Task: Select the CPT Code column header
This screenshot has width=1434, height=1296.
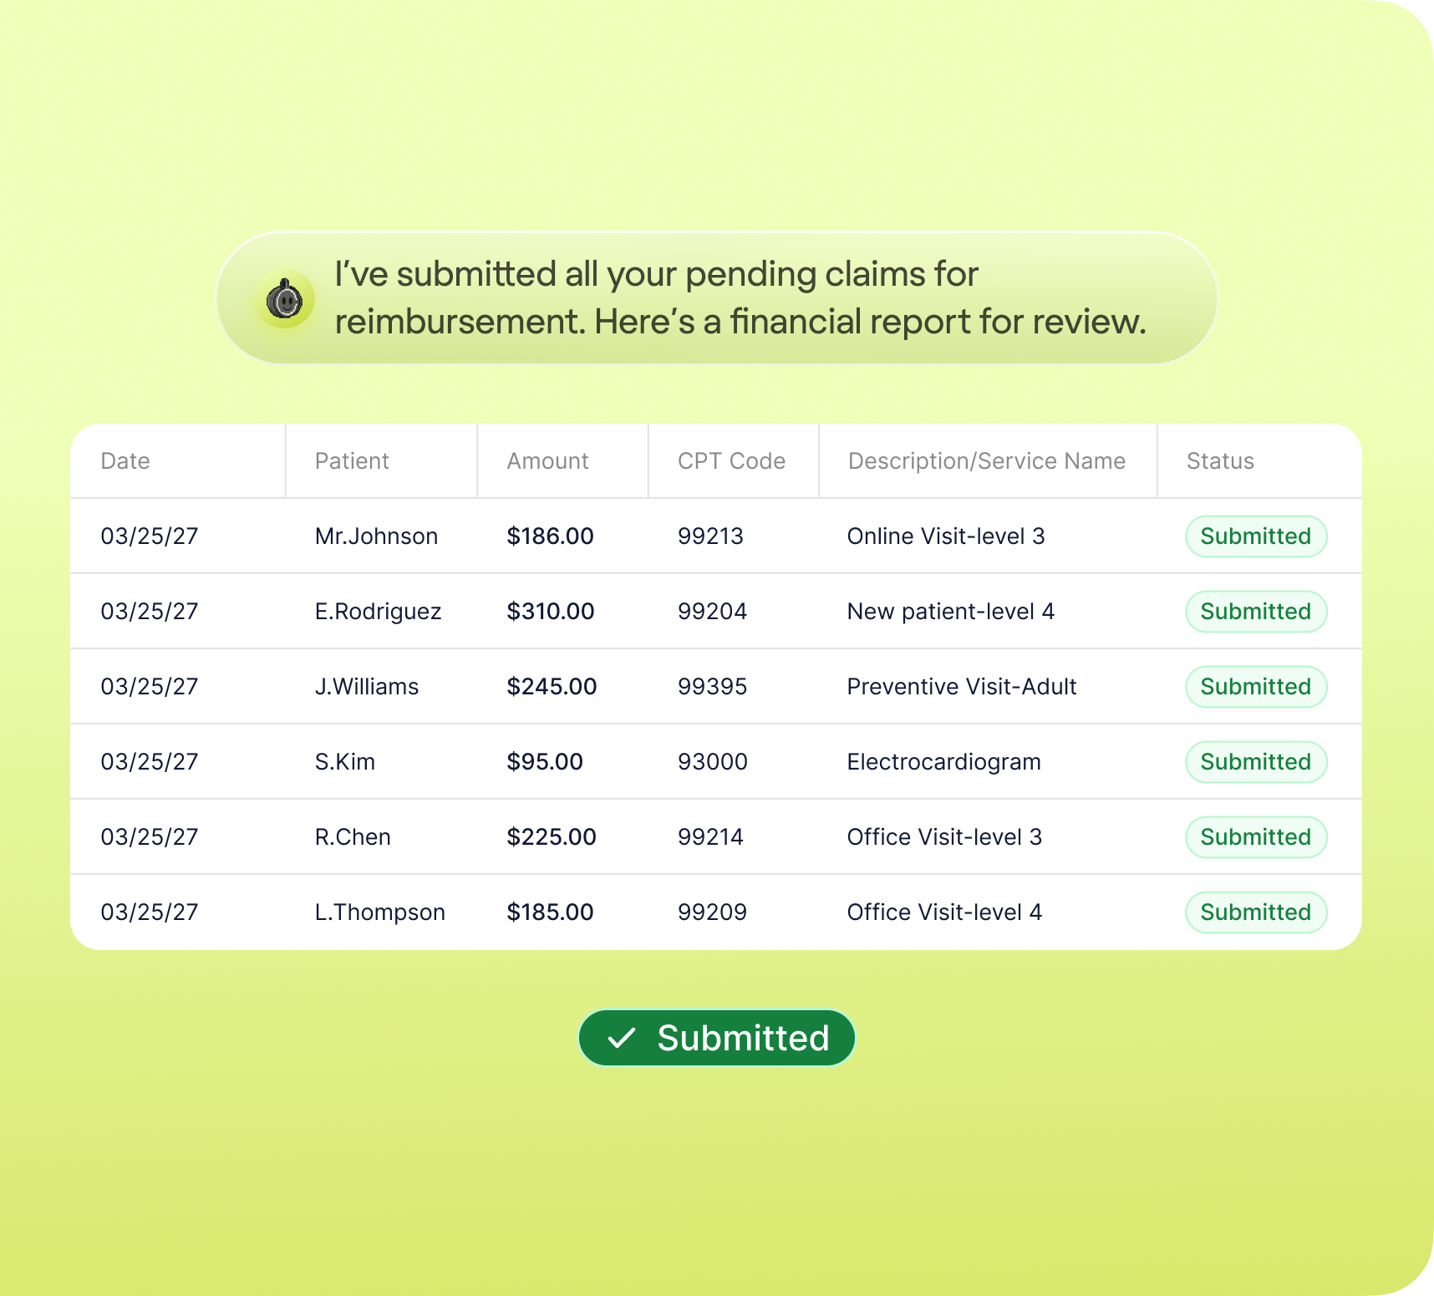Action: [x=730, y=460]
